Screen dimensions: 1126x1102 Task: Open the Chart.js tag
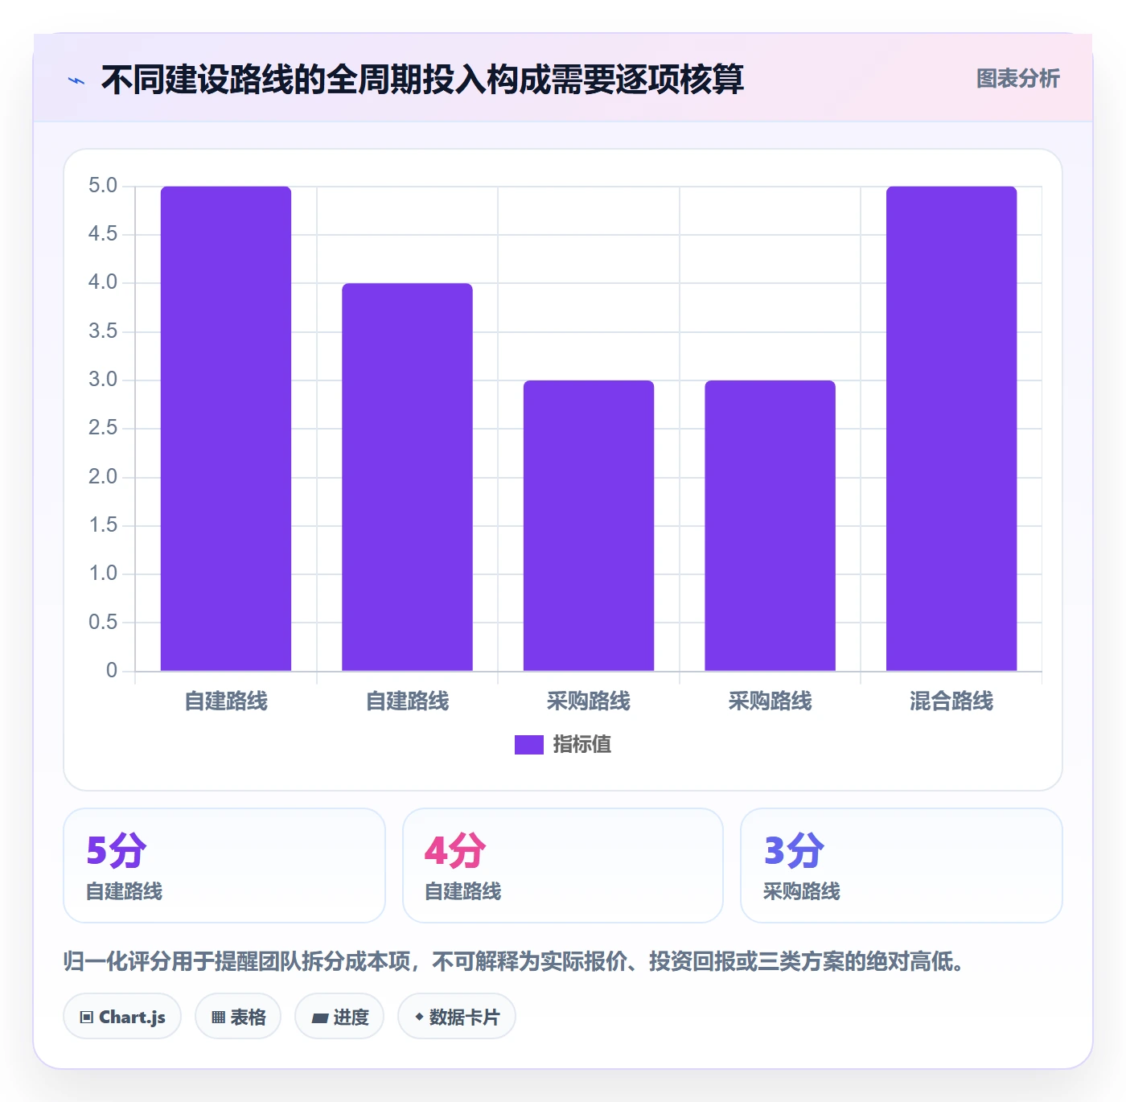point(122,1017)
